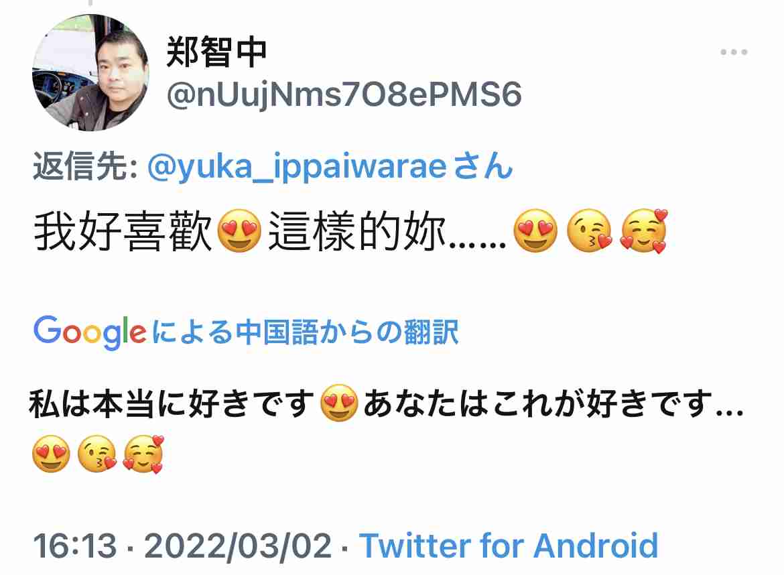Click the smiling-with-hearts emoji in original tweet
The image size is (784, 575).
[x=644, y=231]
